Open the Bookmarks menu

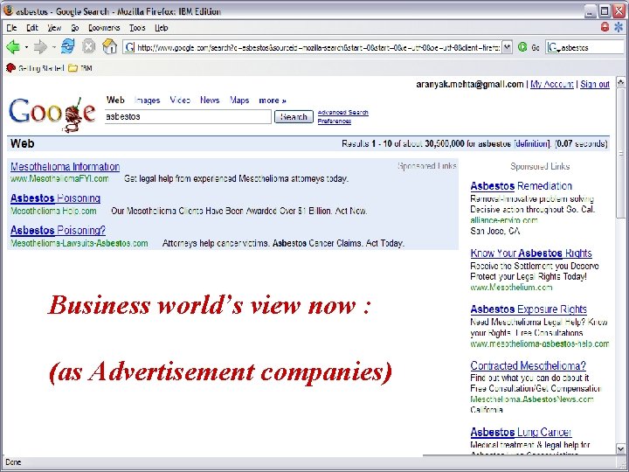[x=104, y=28]
